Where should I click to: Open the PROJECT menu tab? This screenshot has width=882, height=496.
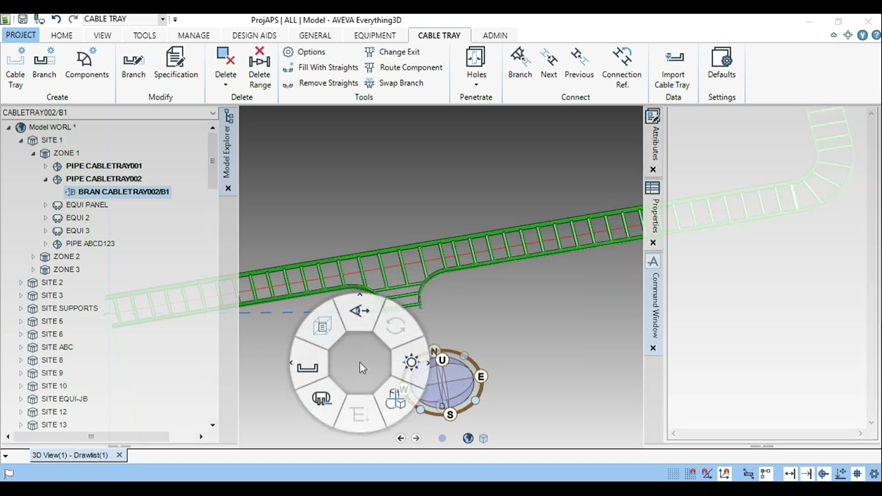coord(21,35)
